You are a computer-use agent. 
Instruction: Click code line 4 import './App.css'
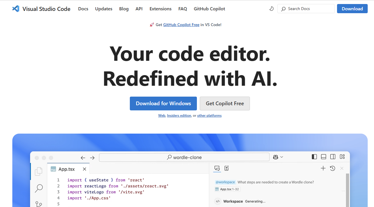point(89,198)
